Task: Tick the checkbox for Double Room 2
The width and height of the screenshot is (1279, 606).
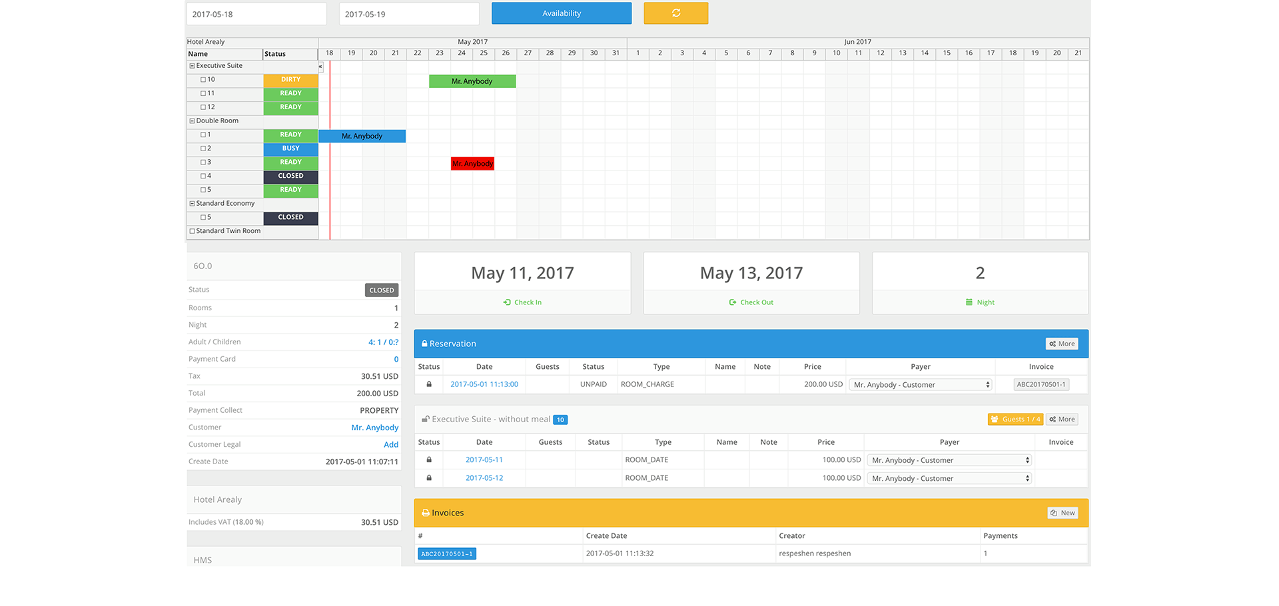Action: pyautogui.click(x=203, y=149)
